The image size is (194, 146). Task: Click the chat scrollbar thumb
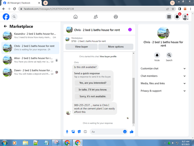click(133, 101)
